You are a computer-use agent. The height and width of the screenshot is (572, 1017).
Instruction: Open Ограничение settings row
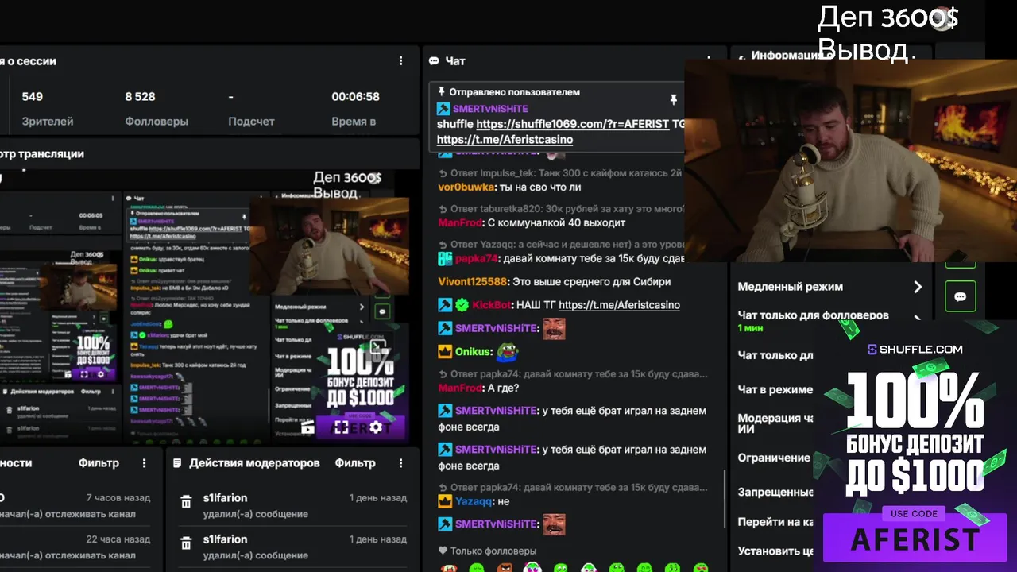pos(774,458)
